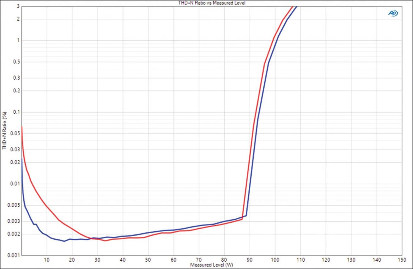Click the graph title 'THD+N Ratio vs Measured Level'
The height and width of the screenshot is (269, 413).
212,3
